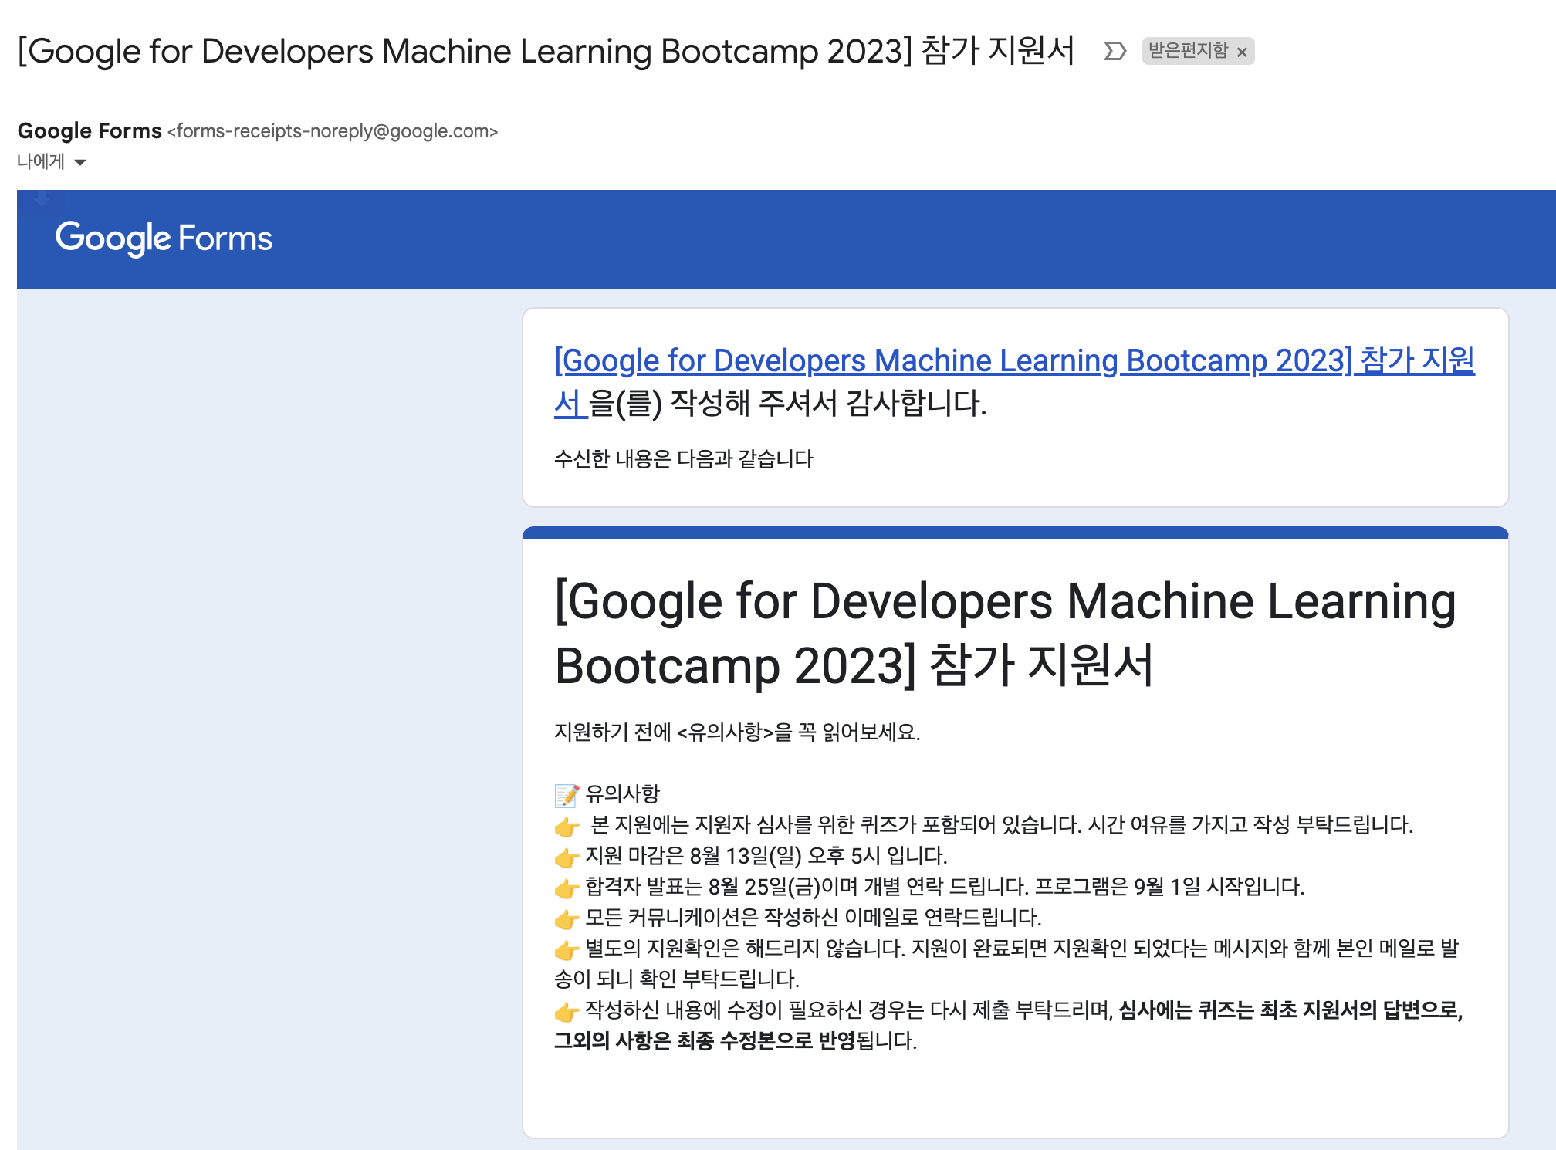Click the importance marker icon beside subject
1556x1150 pixels.
[x=1115, y=51]
